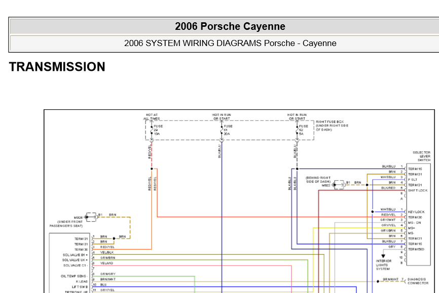
Task: Click the 'SELECTOR LEVER SWITCH' component label
Action: pos(421,156)
